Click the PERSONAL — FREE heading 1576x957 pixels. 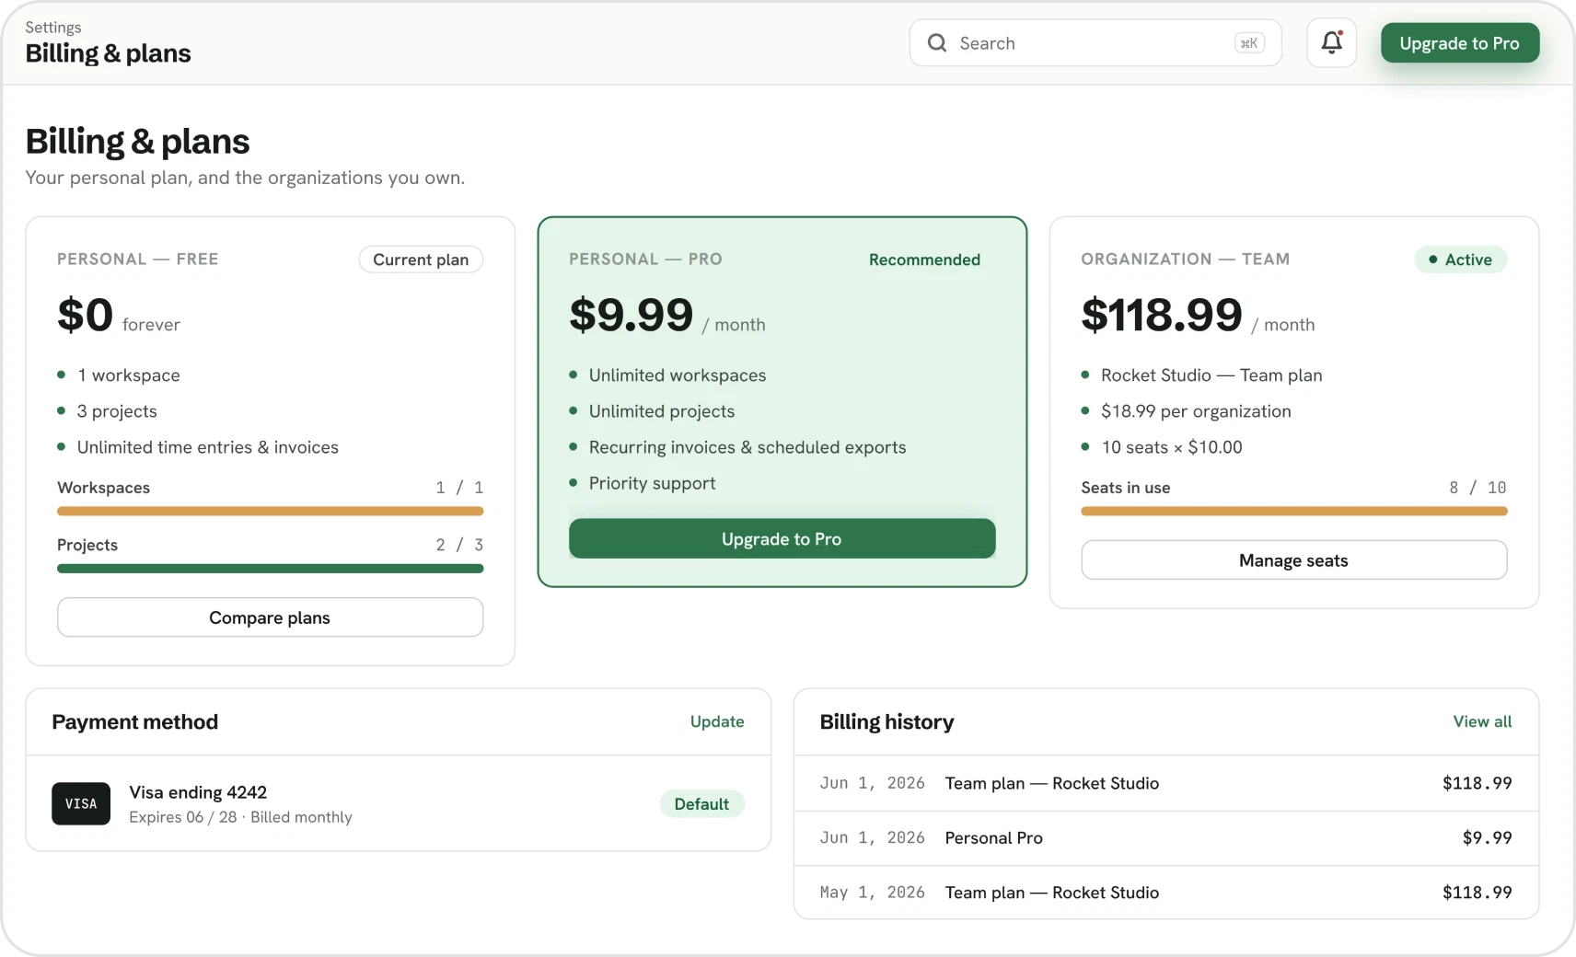point(138,259)
